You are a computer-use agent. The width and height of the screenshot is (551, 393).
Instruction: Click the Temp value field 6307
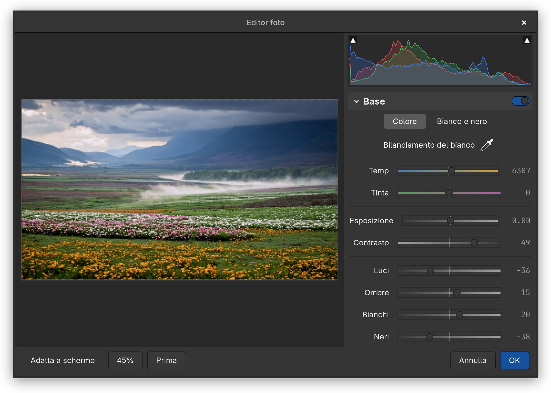coord(521,171)
